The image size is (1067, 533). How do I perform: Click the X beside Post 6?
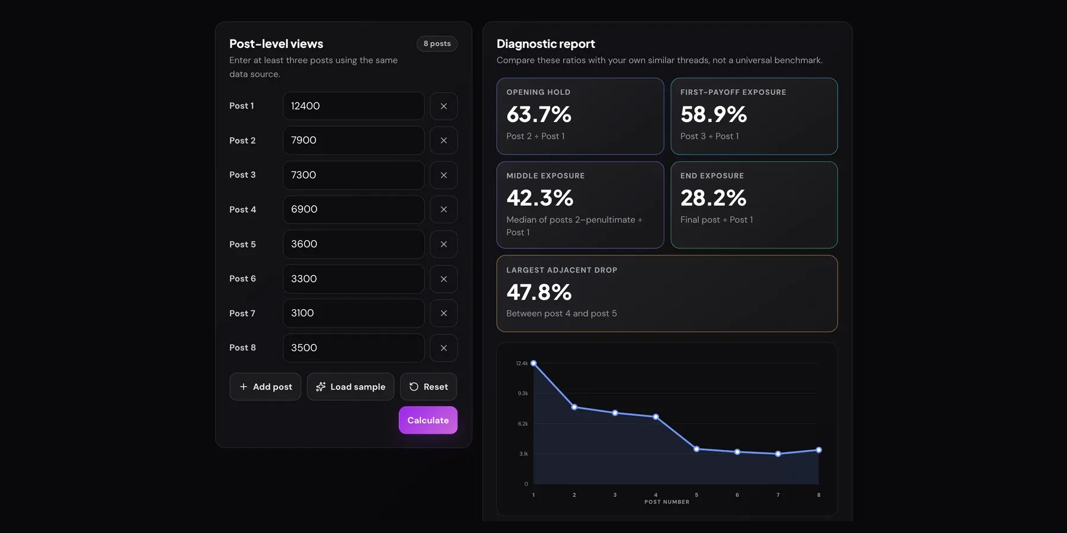[443, 279]
